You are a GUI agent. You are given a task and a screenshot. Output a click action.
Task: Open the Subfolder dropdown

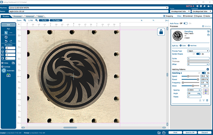coord(202,11)
